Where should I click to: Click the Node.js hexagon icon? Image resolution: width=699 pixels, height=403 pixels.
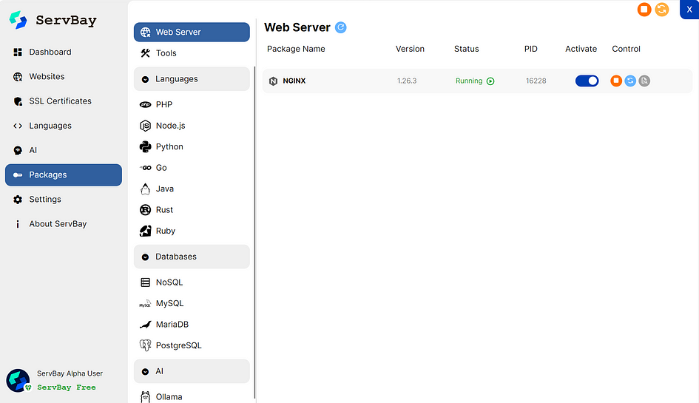(145, 126)
